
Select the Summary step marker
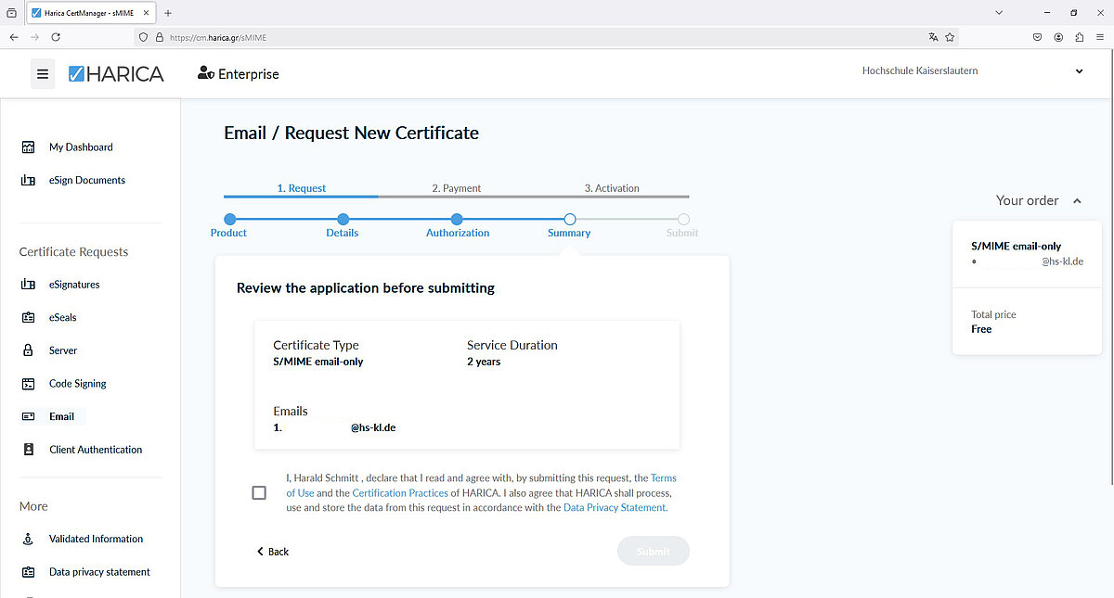point(570,220)
